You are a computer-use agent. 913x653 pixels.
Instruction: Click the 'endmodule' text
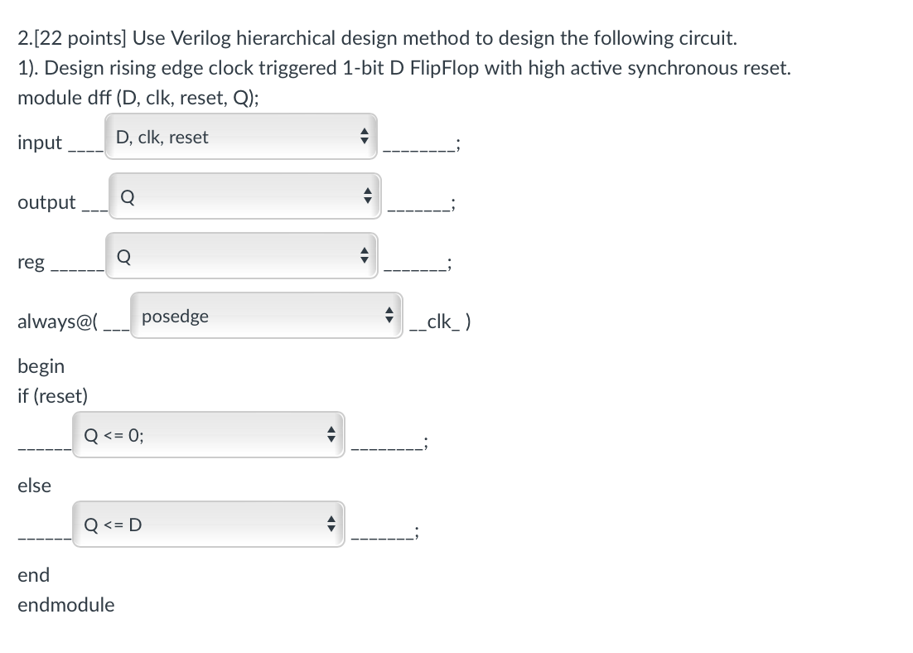(65, 605)
